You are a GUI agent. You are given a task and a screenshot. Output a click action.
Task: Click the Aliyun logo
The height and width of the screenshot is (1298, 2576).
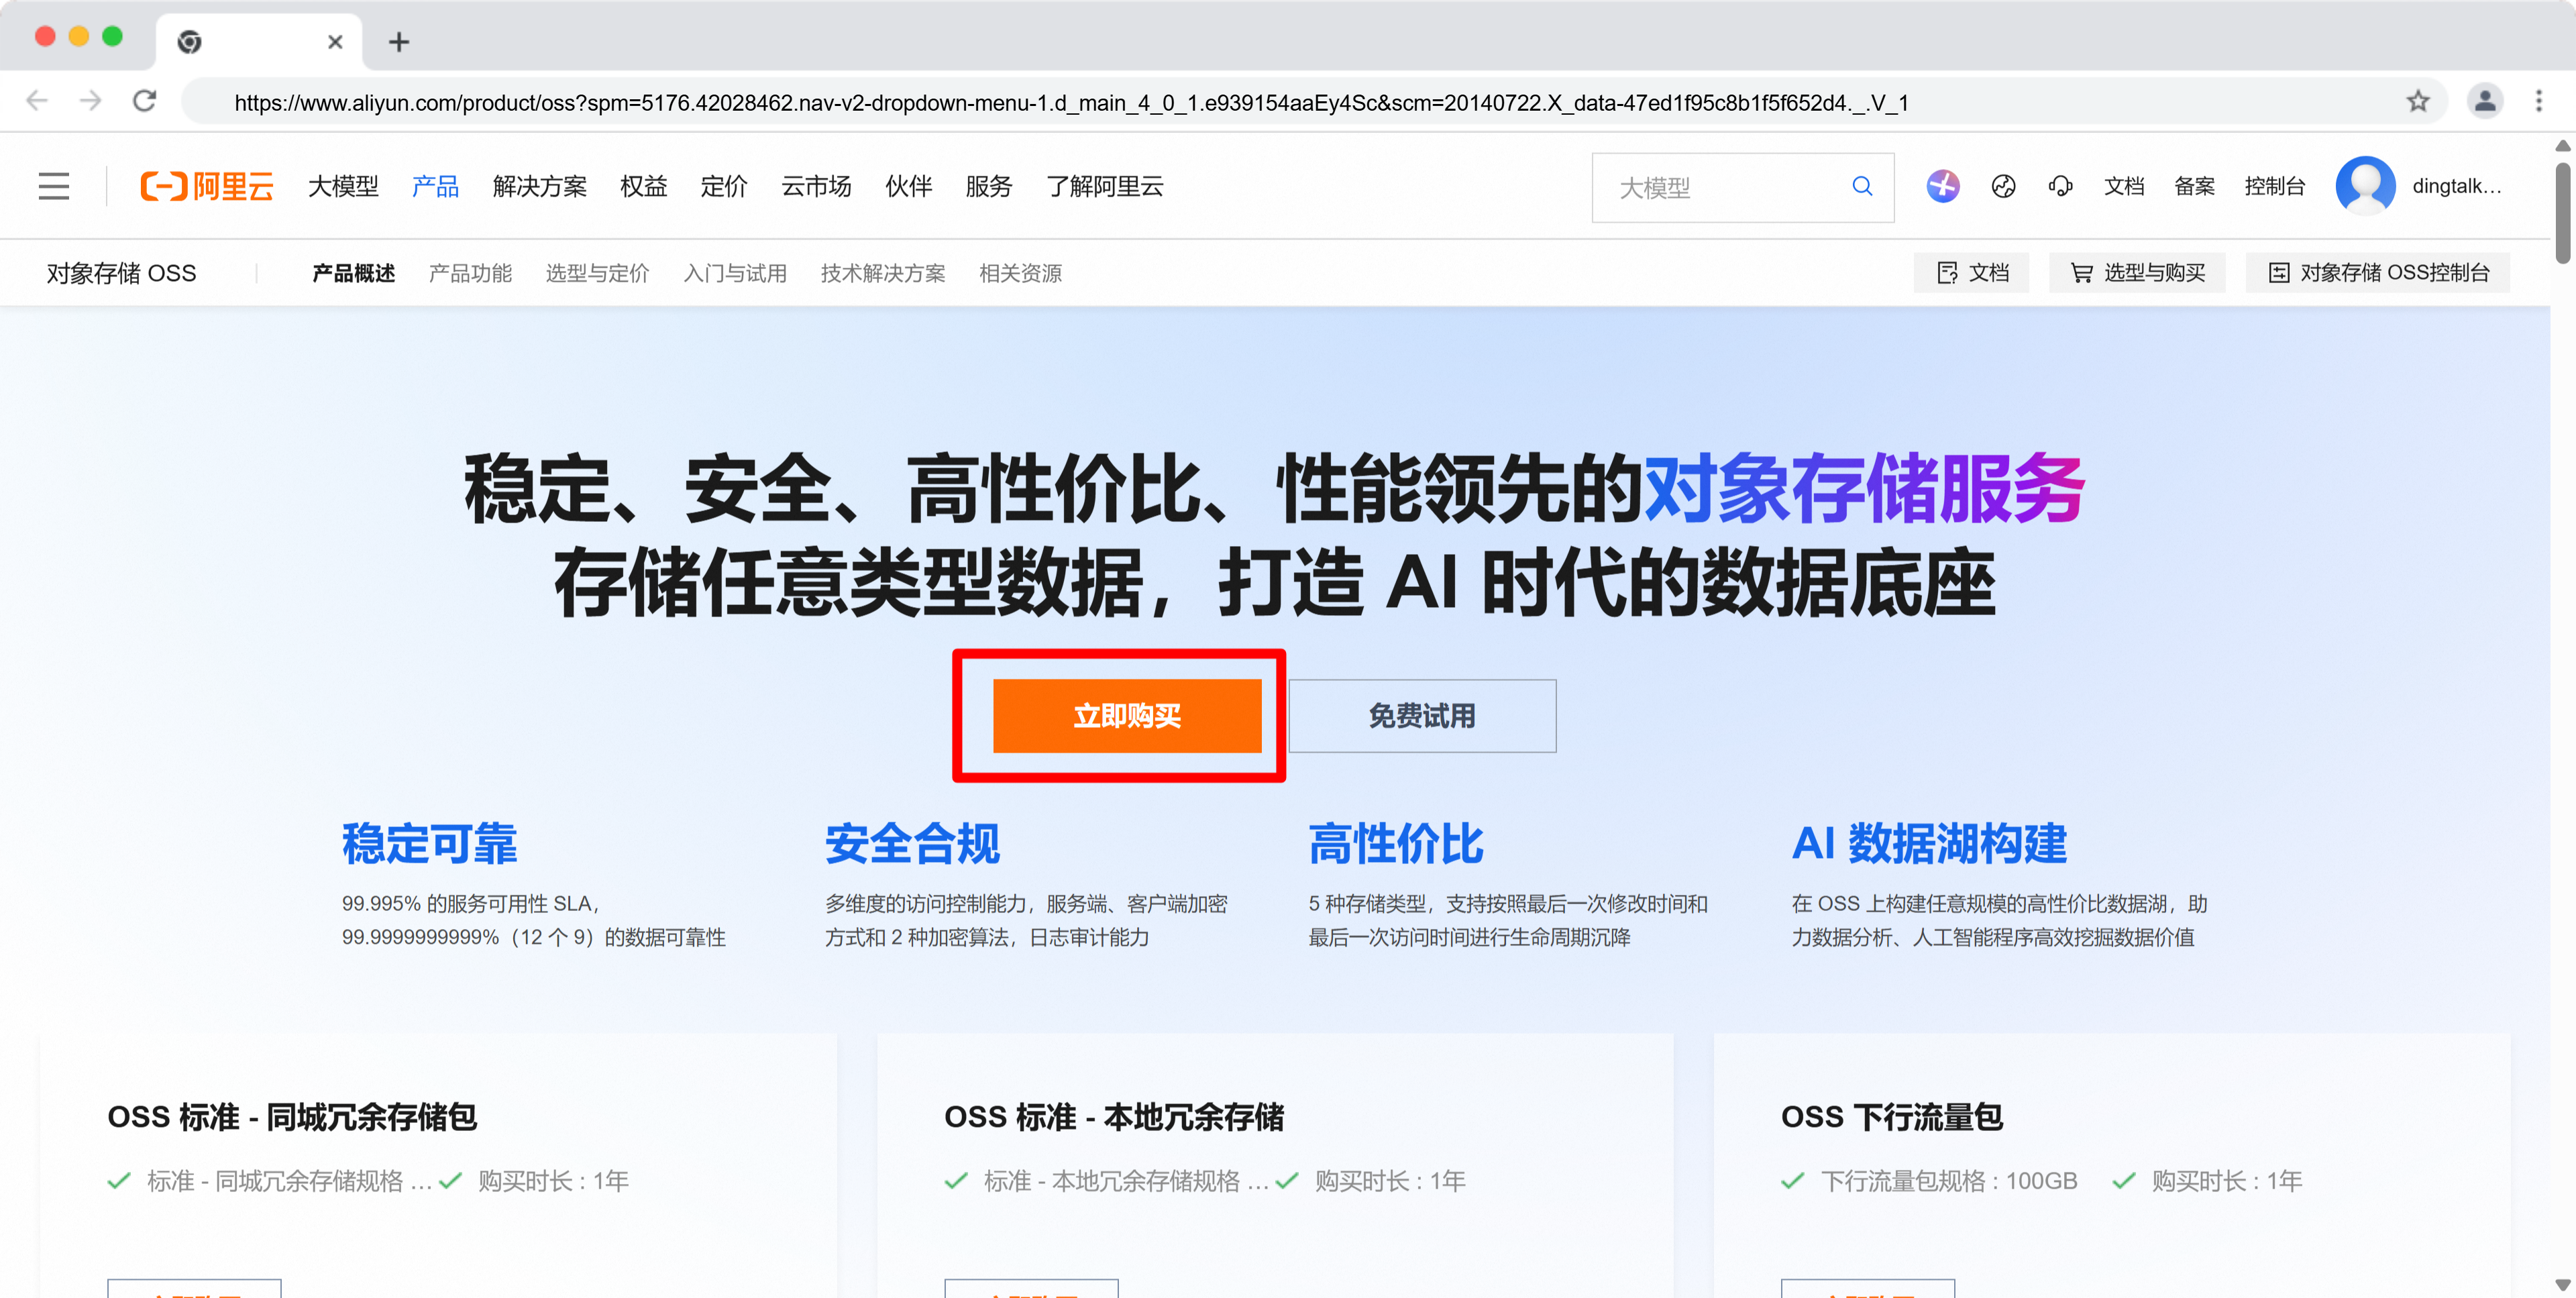206,186
